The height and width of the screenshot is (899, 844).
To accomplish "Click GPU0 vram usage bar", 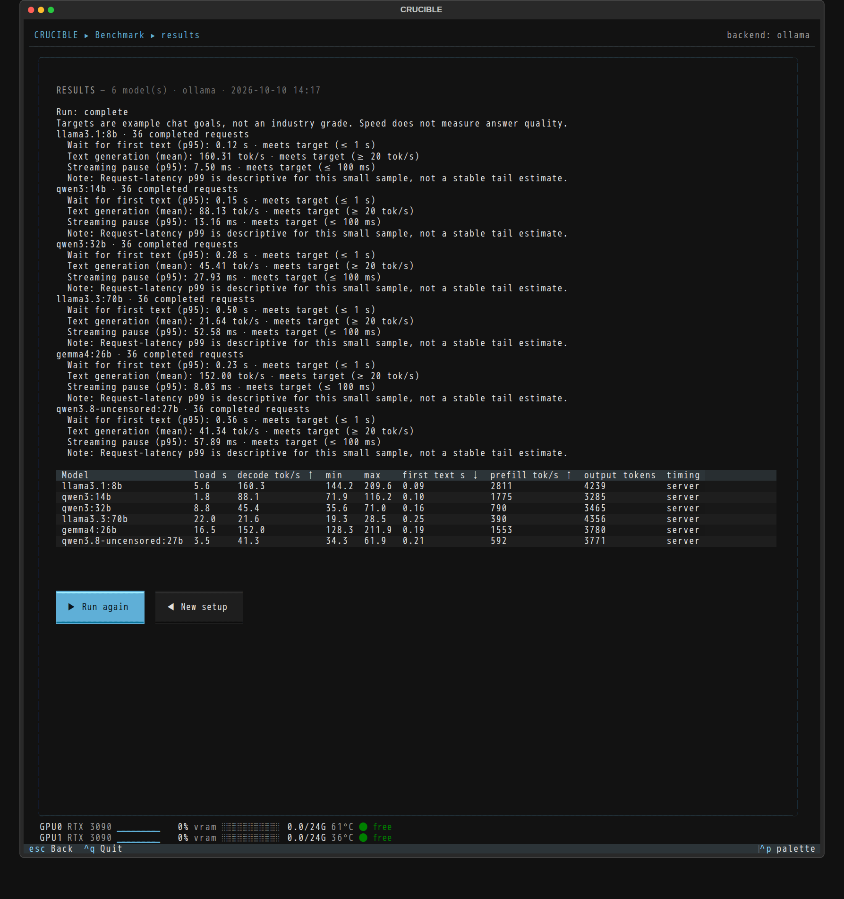I will (251, 827).
